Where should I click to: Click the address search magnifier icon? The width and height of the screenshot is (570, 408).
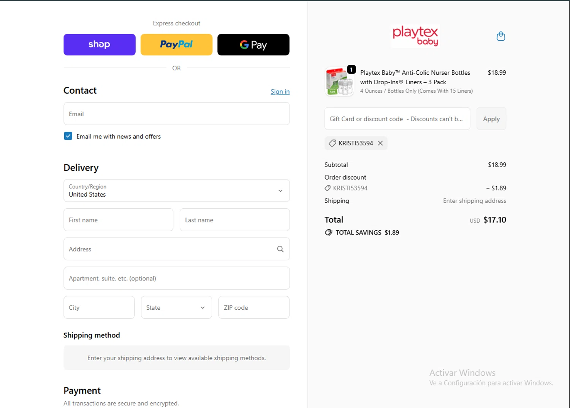(280, 249)
